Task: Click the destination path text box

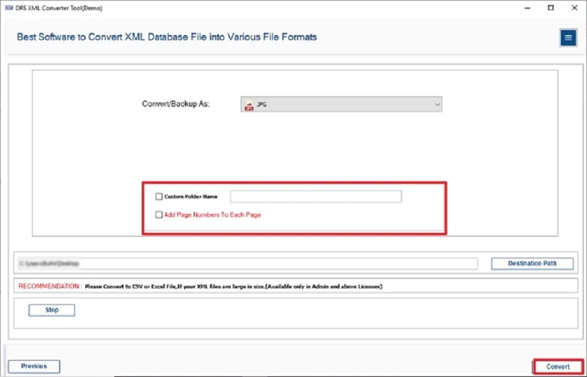Action: (x=246, y=264)
